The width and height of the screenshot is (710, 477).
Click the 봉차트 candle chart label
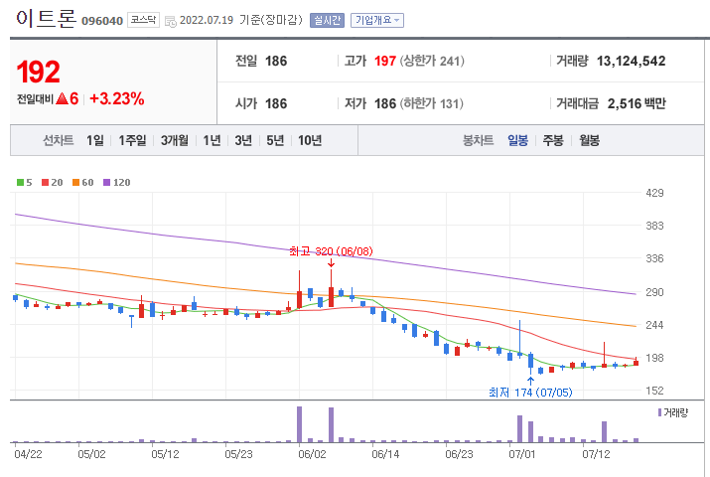point(478,140)
